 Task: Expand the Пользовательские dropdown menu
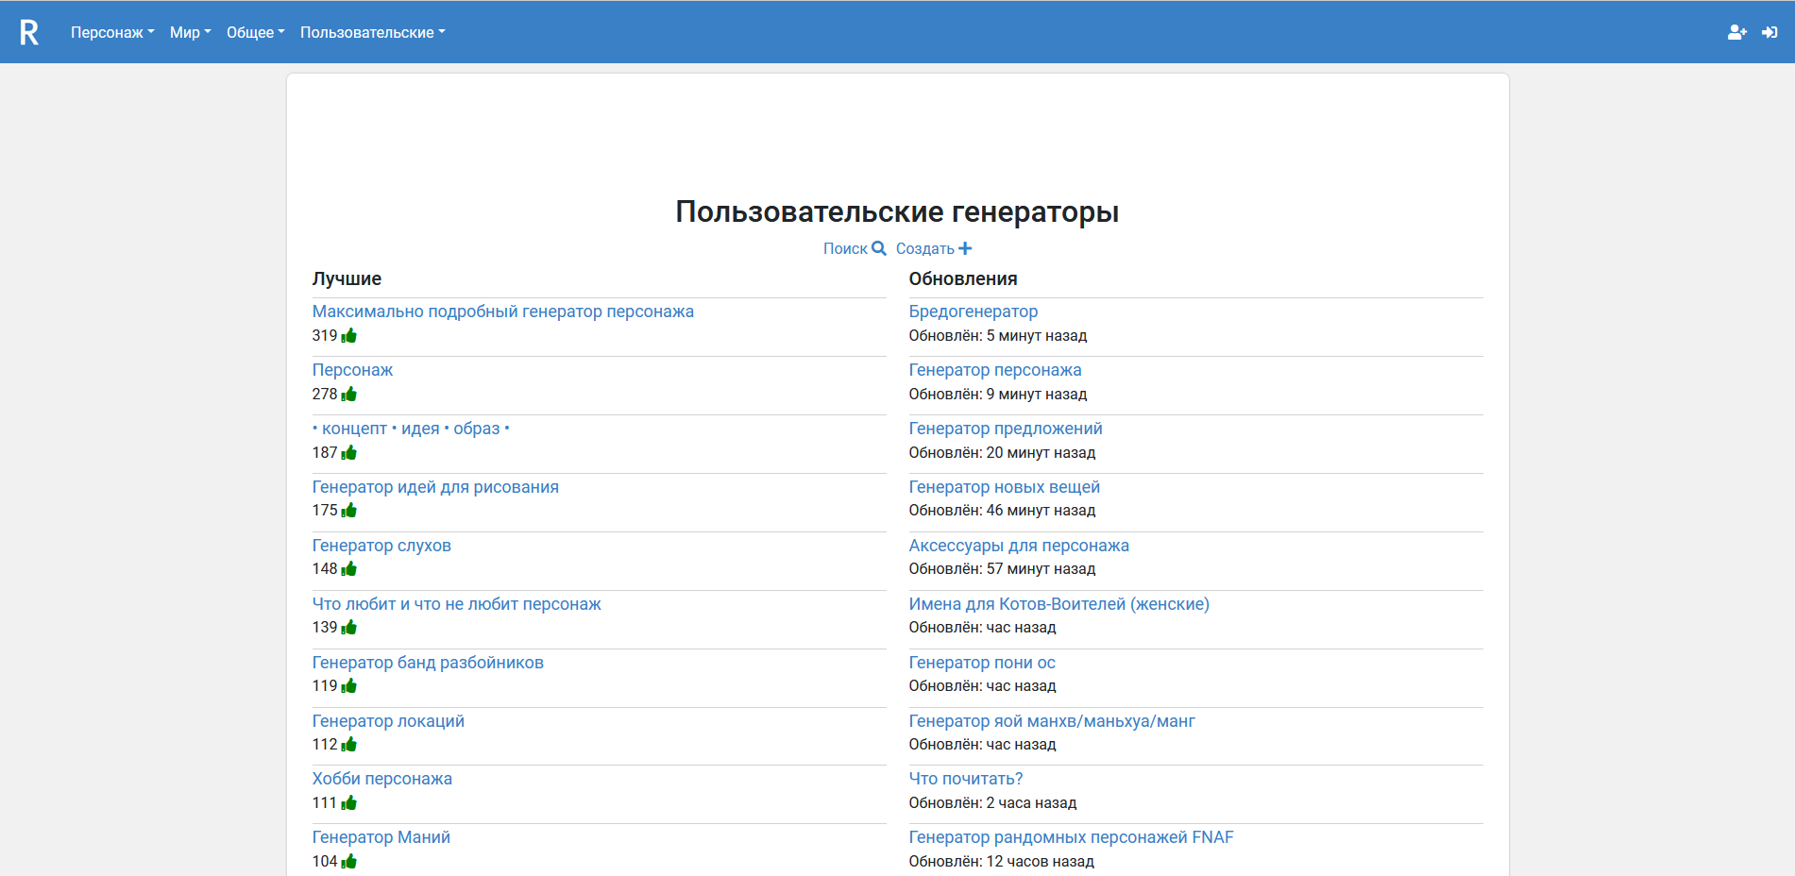click(373, 32)
